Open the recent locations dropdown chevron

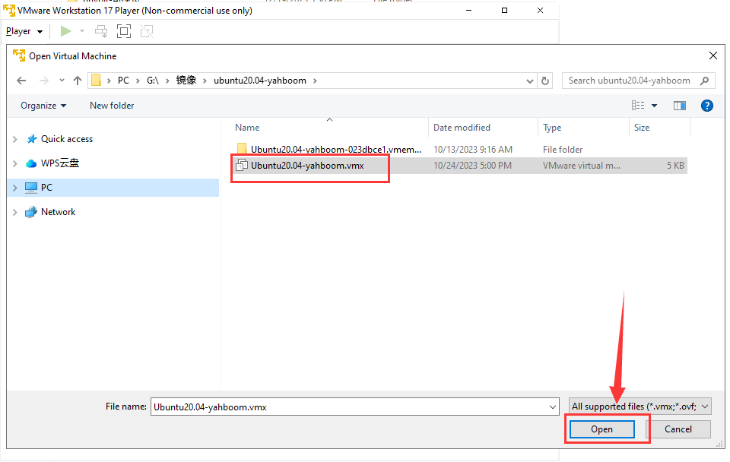coord(62,81)
